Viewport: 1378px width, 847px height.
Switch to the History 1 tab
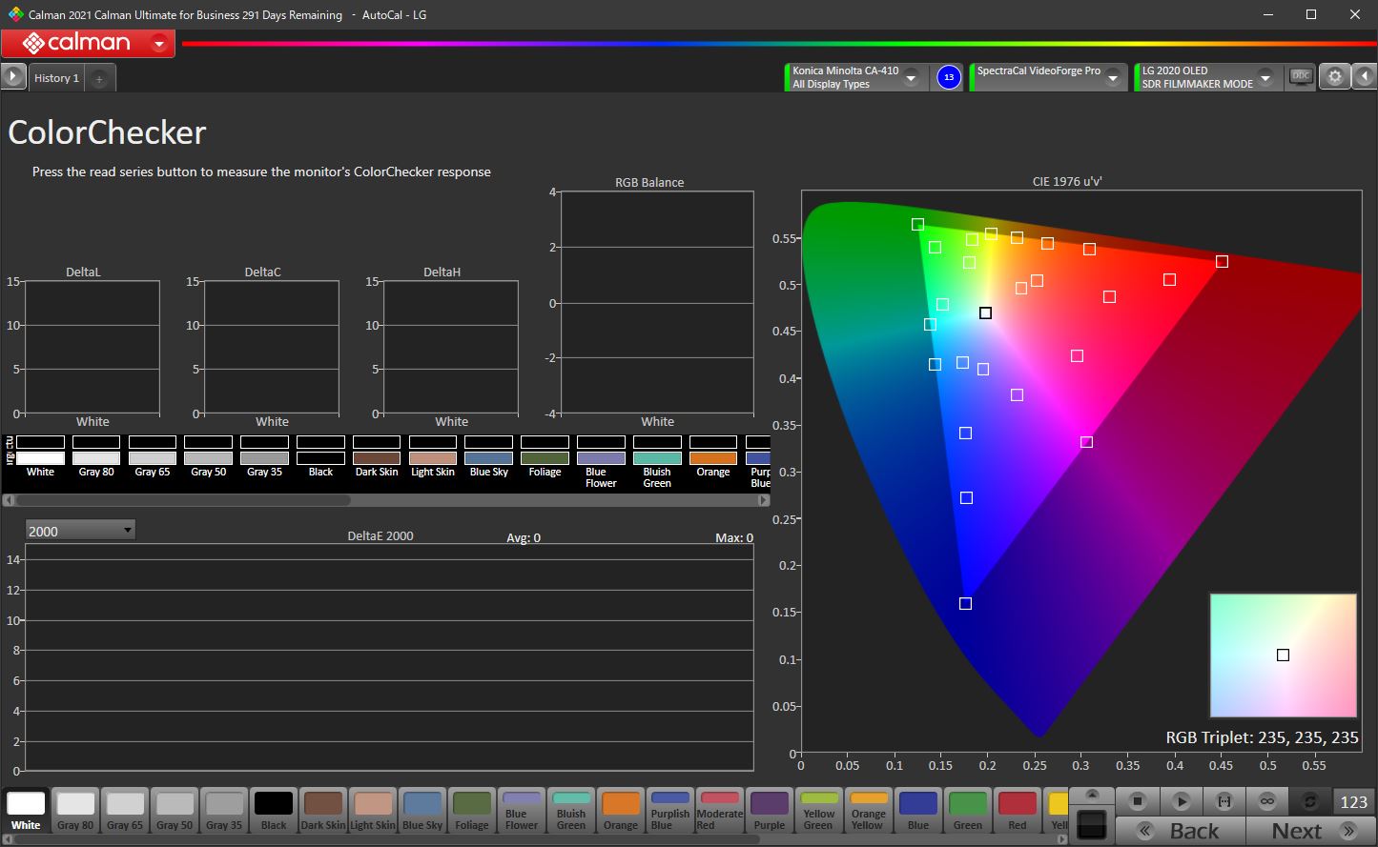tap(56, 78)
